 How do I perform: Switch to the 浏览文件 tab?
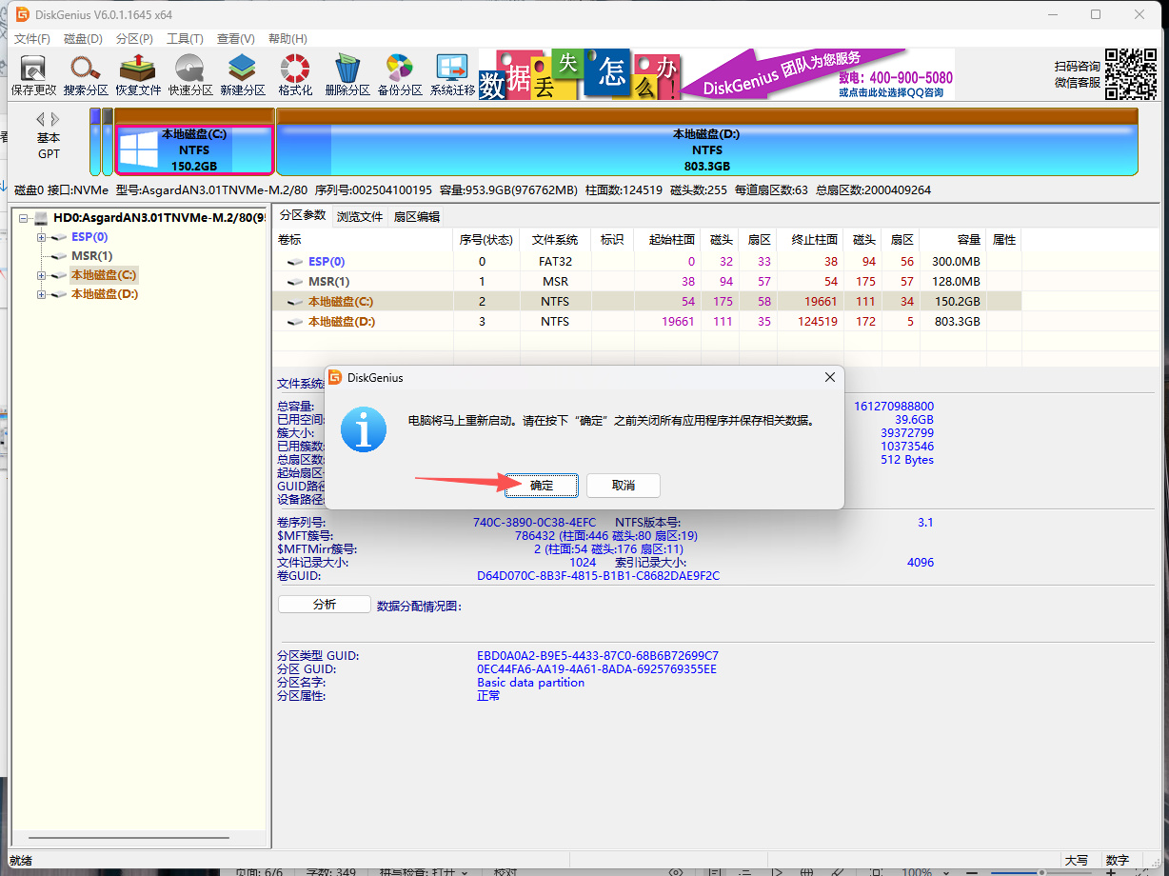click(360, 217)
